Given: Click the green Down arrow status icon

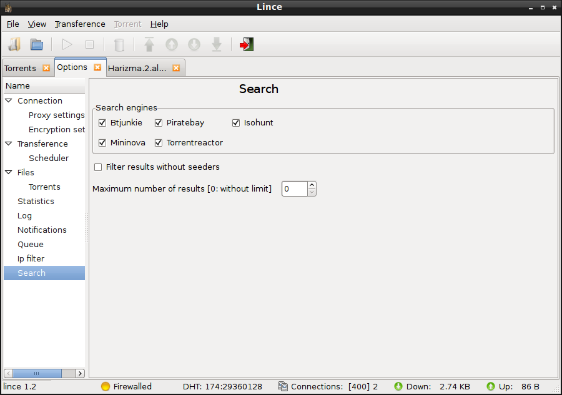Looking at the screenshot, I should pos(398,386).
